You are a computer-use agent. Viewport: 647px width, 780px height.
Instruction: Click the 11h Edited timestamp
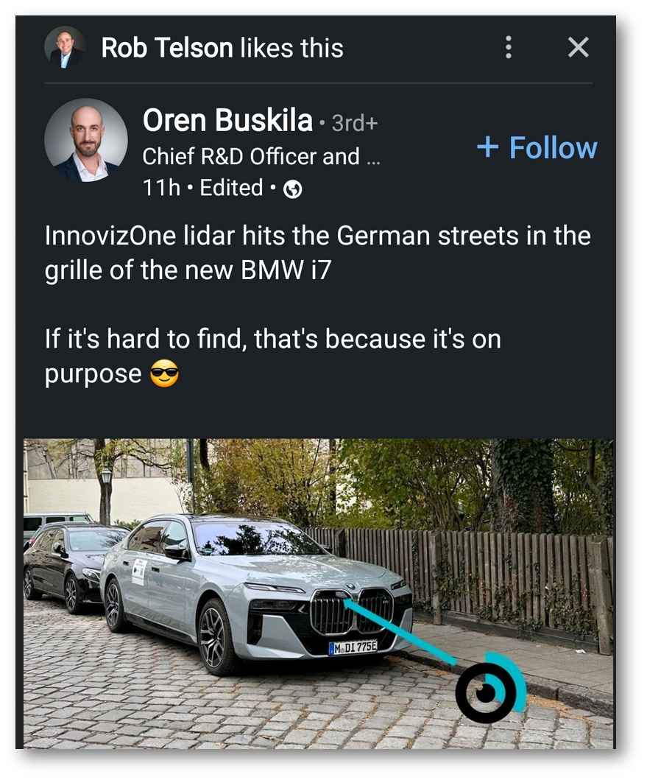point(202,188)
